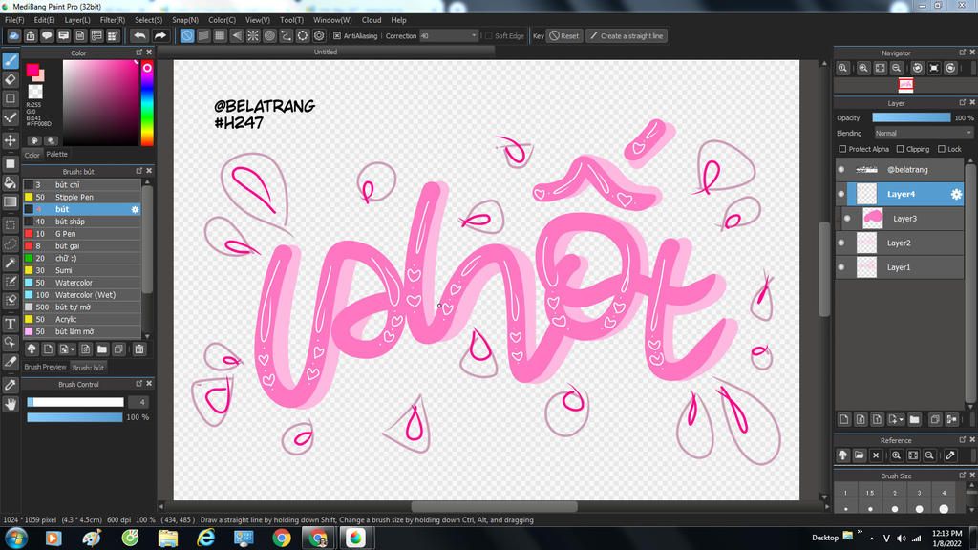This screenshot has height=550, width=978.
Task: Click the Undo arrow in toolbar
Action: pos(139,35)
